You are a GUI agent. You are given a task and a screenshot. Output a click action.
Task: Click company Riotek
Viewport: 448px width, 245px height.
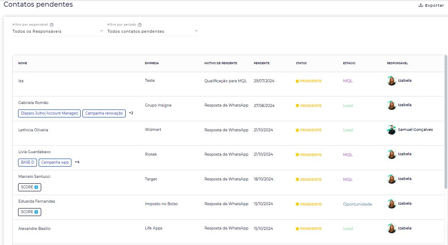coord(151,154)
